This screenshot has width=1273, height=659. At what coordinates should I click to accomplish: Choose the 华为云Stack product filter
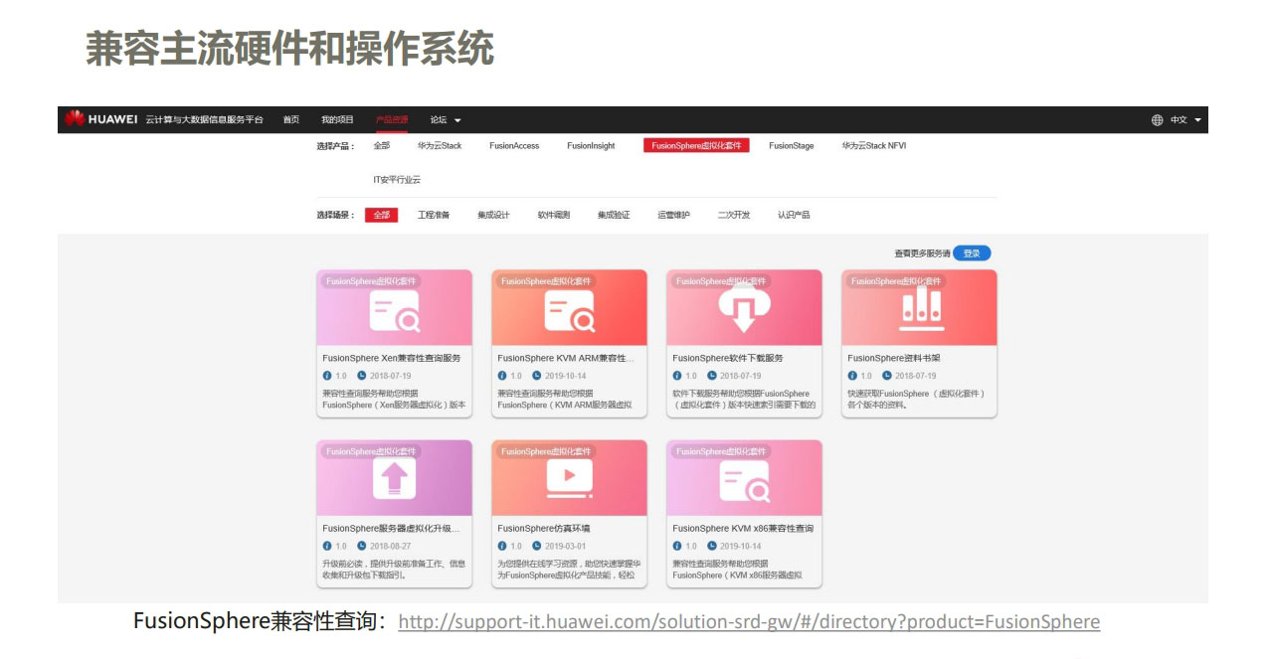click(x=440, y=145)
